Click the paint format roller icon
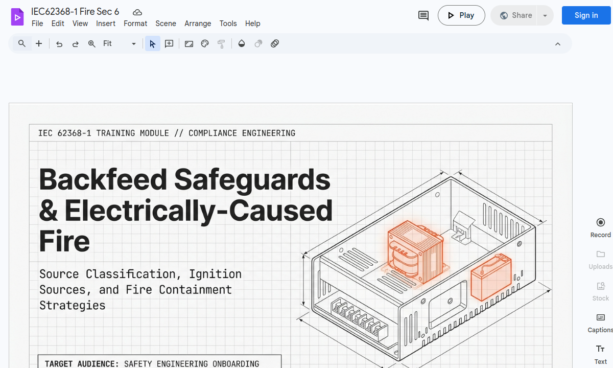Screen dimensions: 613x368 221,44
